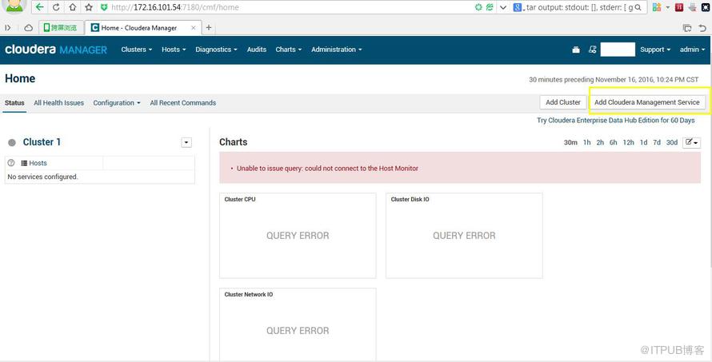Expand the Configuration dropdown tab
The height and width of the screenshot is (362, 712).
coord(117,103)
